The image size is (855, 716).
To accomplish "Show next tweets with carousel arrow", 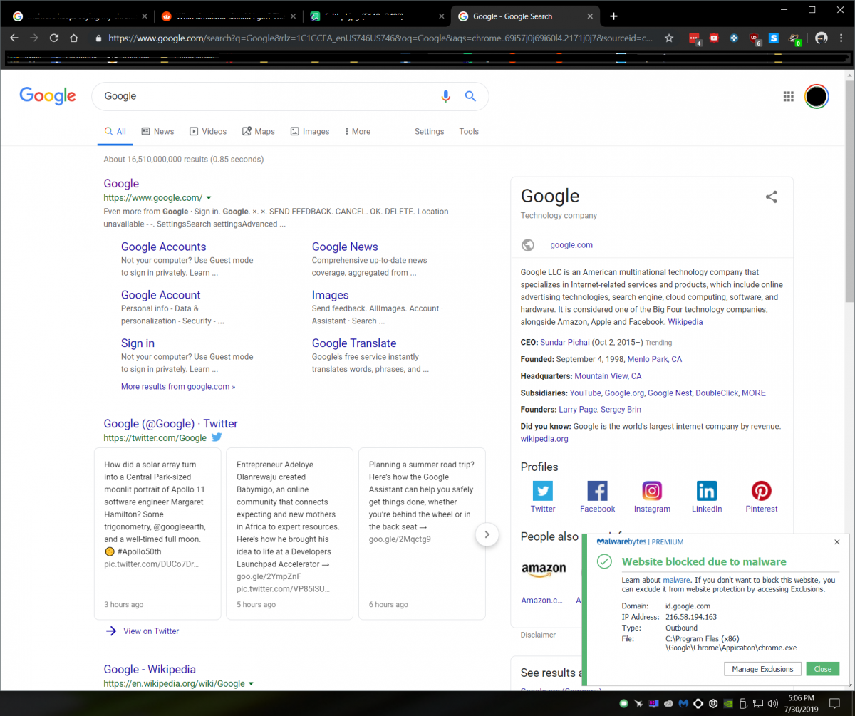I will pyautogui.click(x=487, y=534).
